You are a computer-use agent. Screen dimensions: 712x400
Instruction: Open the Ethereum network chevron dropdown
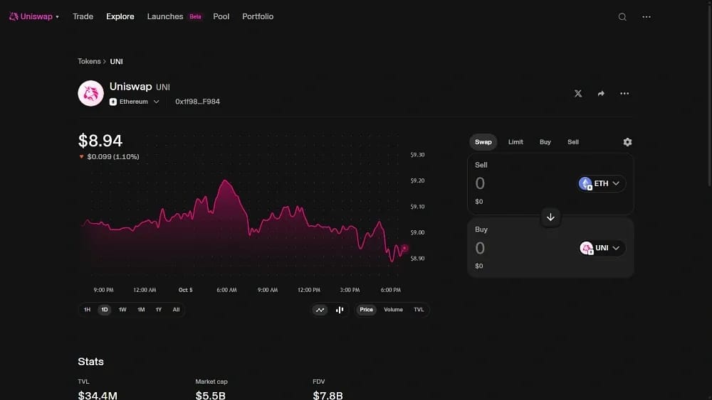156,102
